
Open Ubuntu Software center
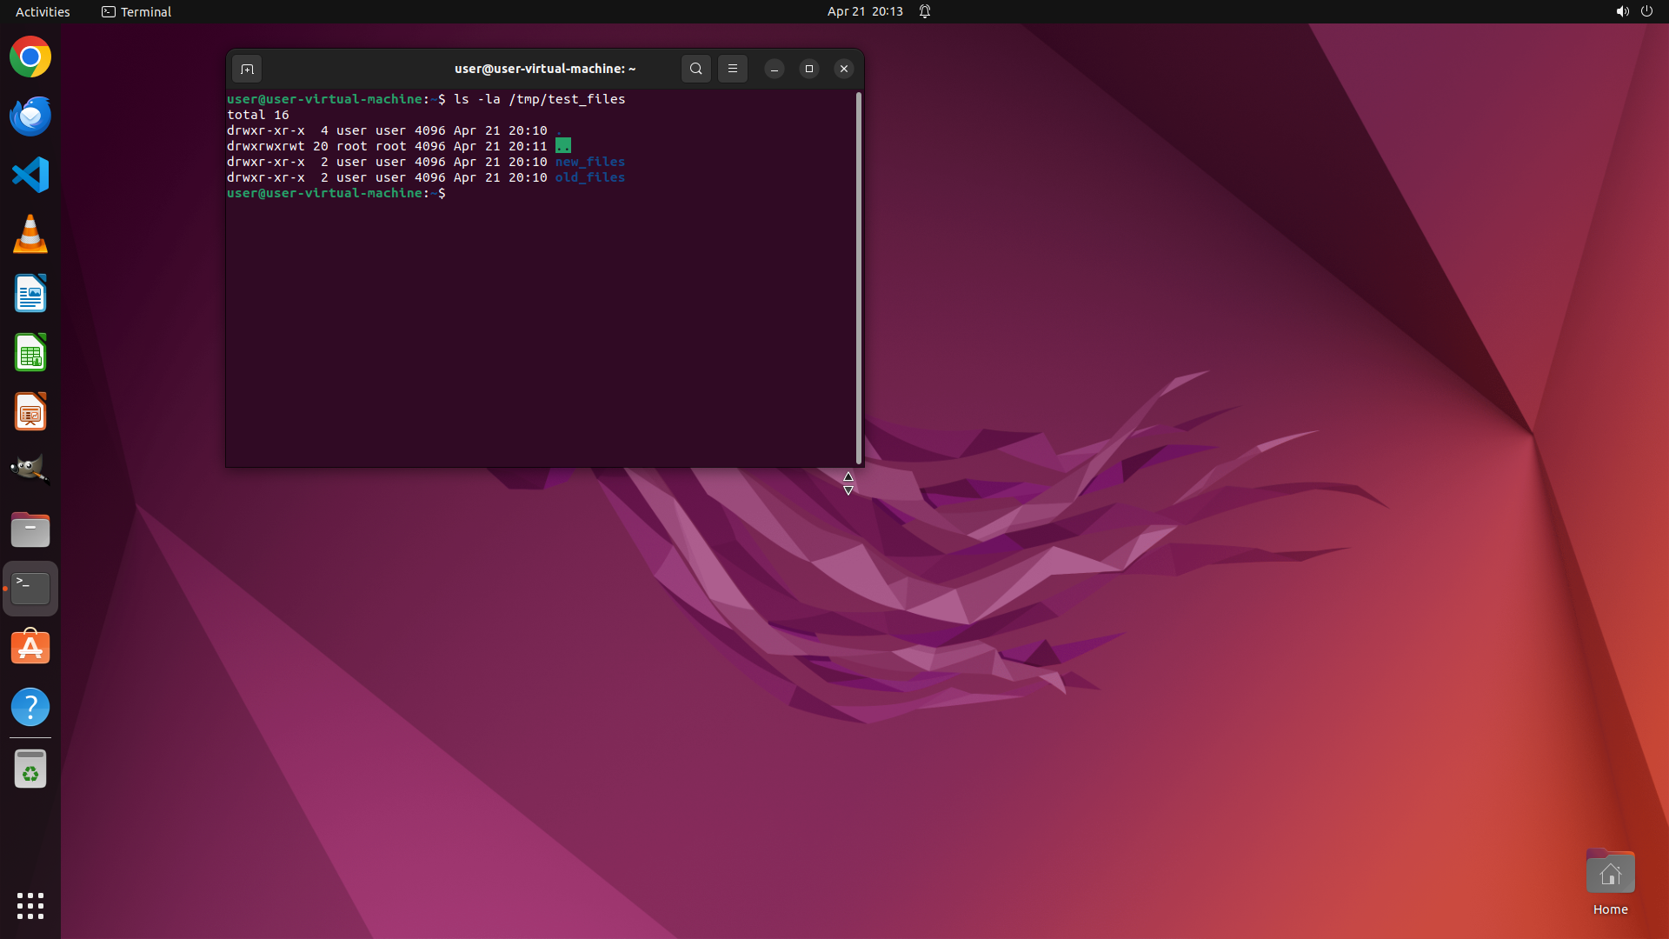[x=30, y=648]
